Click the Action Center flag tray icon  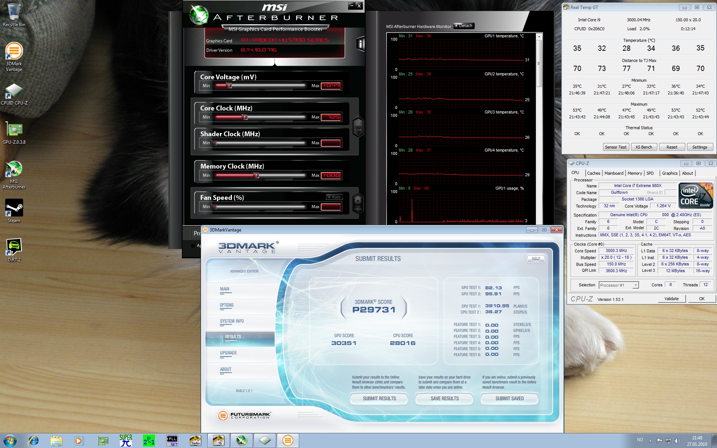click(659, 441)
